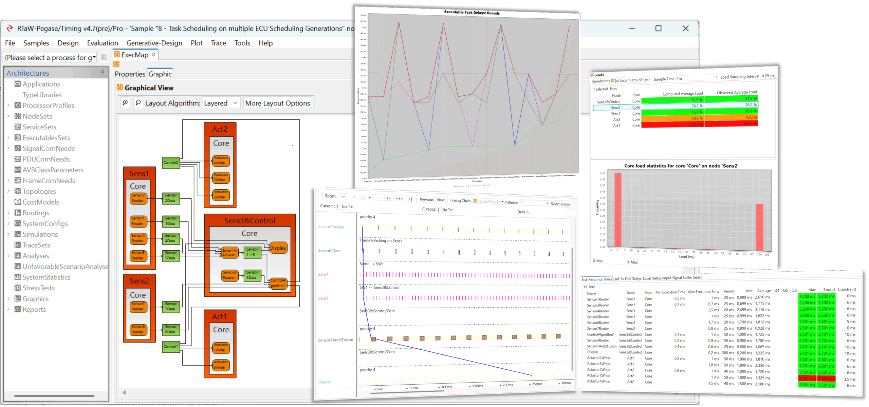
Task: Click the ProcessorProfiles chip icon
Action: (18, 105)
